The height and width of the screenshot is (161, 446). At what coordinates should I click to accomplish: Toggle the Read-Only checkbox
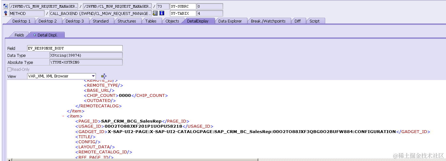pyautogui.click(x=10, y=69)
